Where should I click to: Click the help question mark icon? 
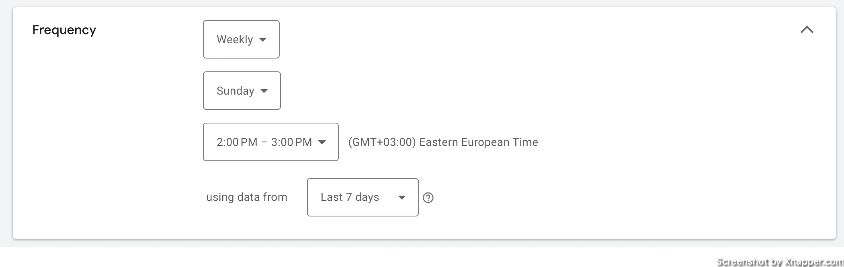pos(428,198)
